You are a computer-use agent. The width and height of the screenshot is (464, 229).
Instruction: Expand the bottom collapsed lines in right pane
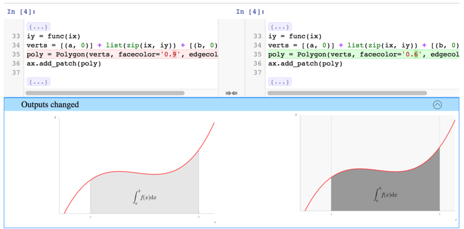[280, 82]
